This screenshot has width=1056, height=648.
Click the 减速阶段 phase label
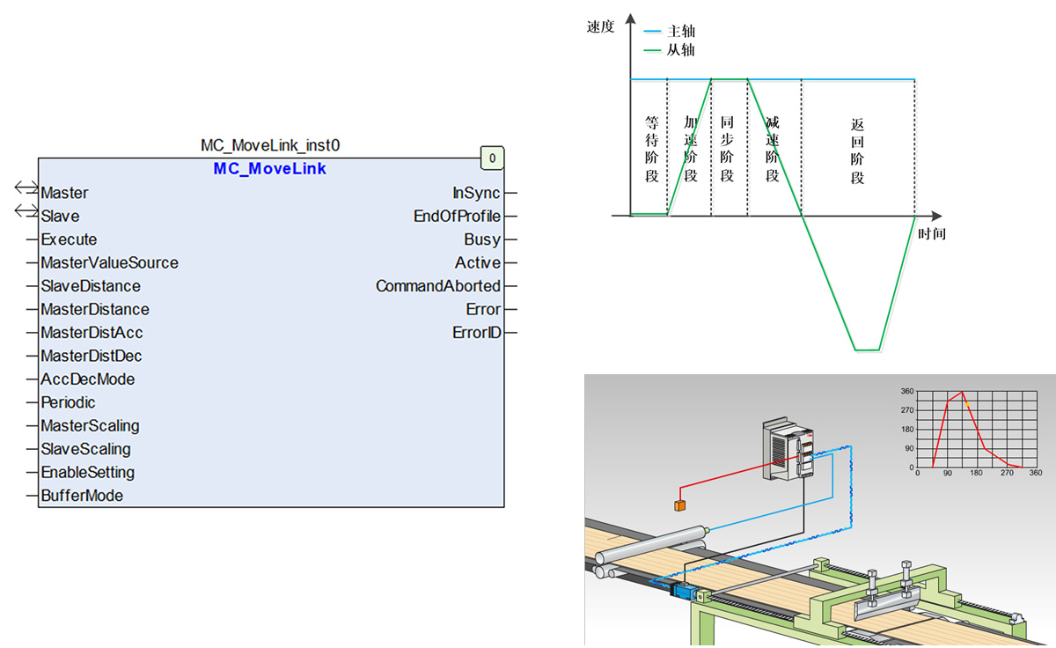point(772,148)
